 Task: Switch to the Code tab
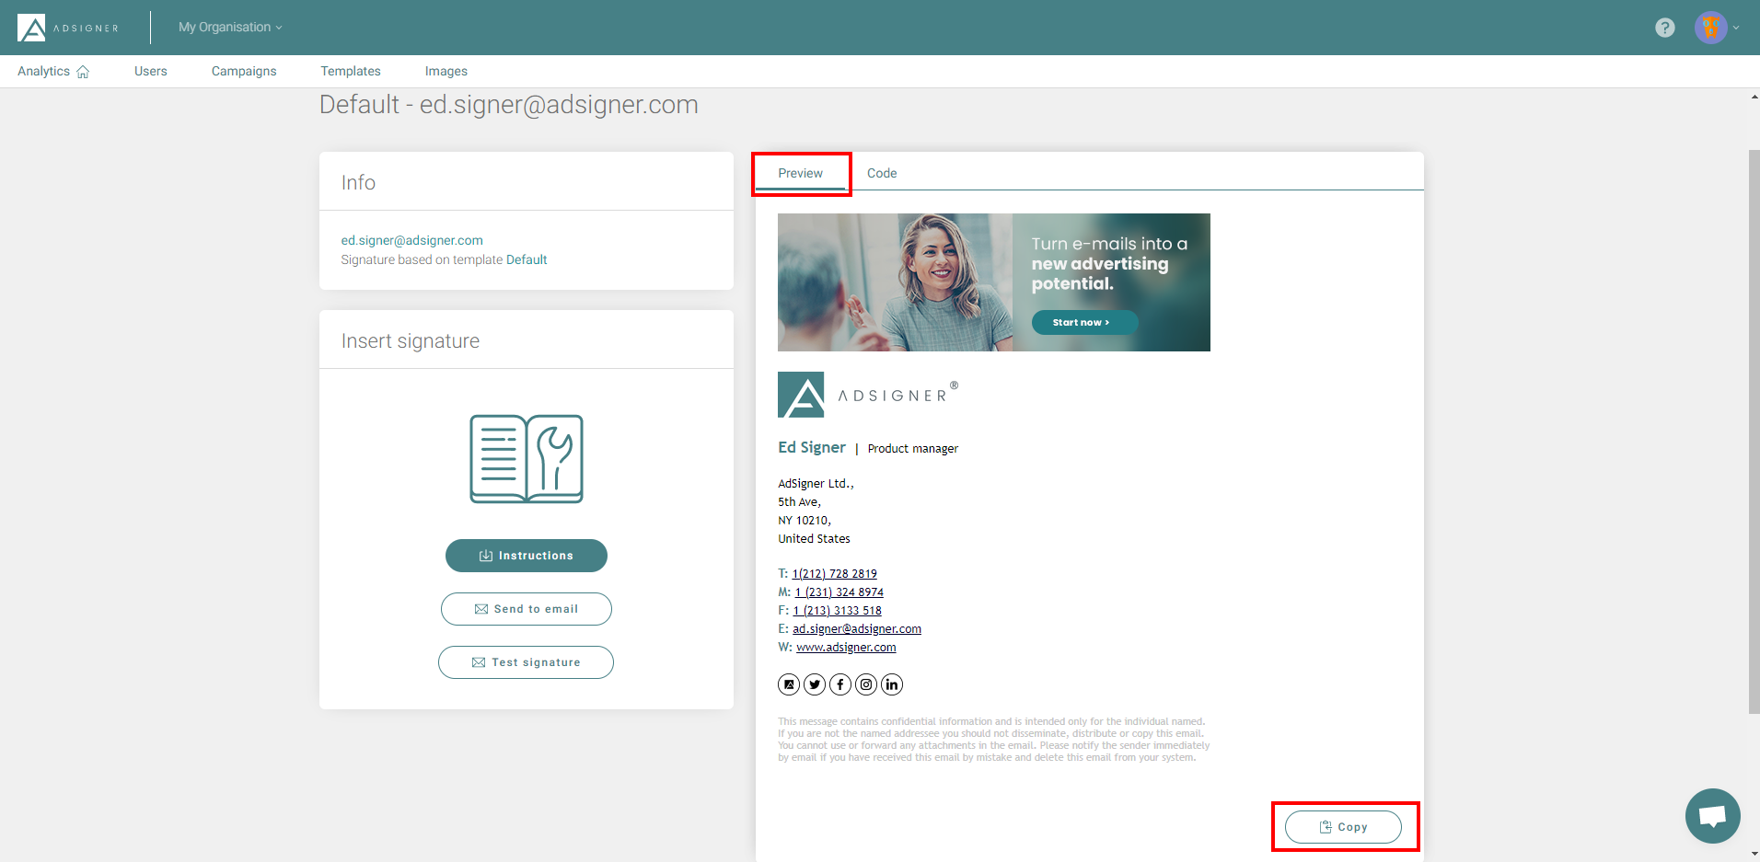(881, 173)
